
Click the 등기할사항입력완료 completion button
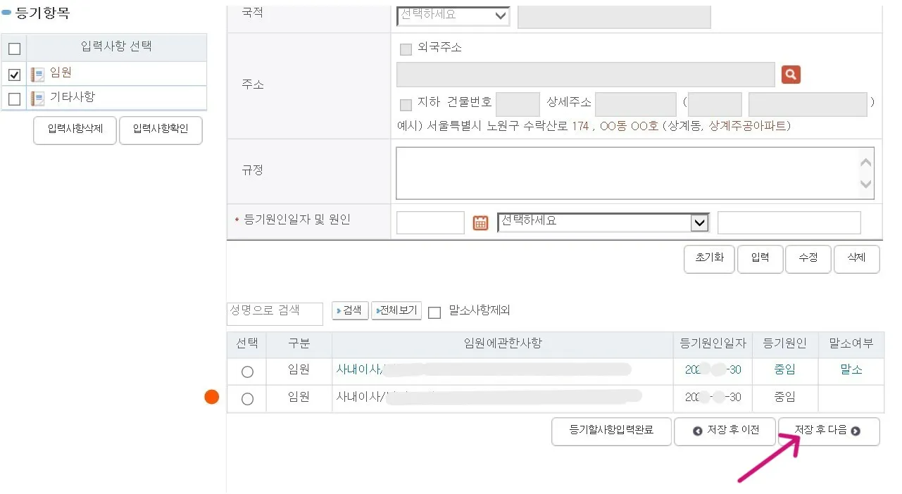tap(611, 431)
